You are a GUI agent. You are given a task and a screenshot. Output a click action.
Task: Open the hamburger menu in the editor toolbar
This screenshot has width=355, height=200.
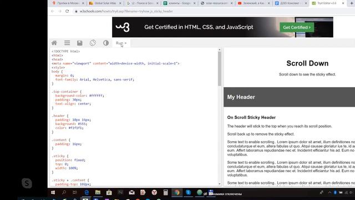pyautogui.click(x=67, y=43)
